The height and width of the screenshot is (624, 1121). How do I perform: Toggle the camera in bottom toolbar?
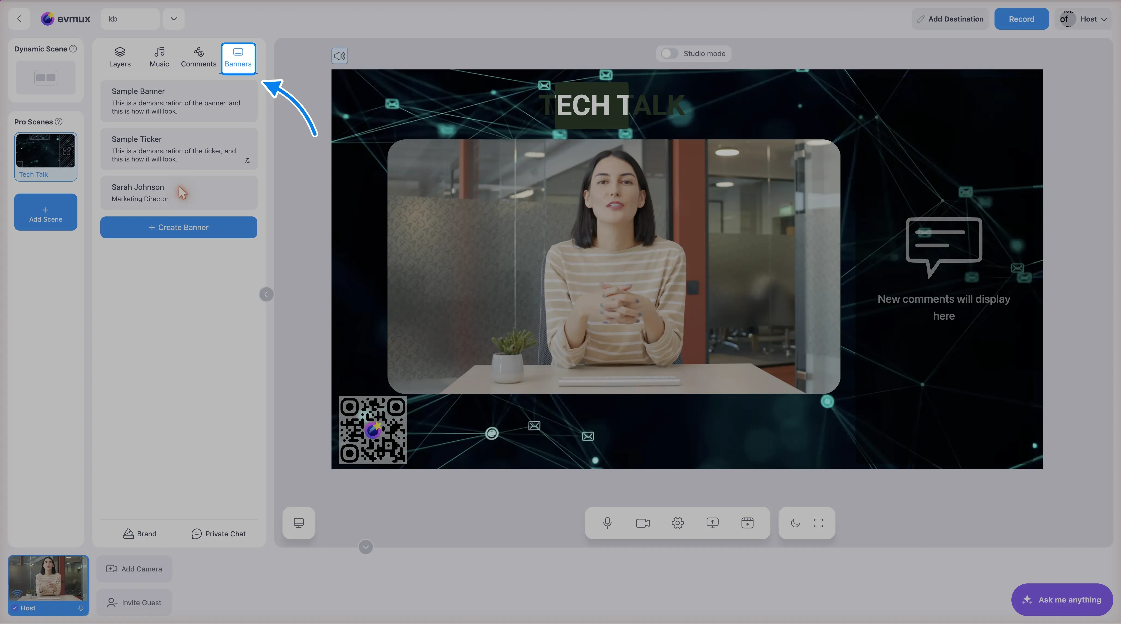[x=643, y=523]
